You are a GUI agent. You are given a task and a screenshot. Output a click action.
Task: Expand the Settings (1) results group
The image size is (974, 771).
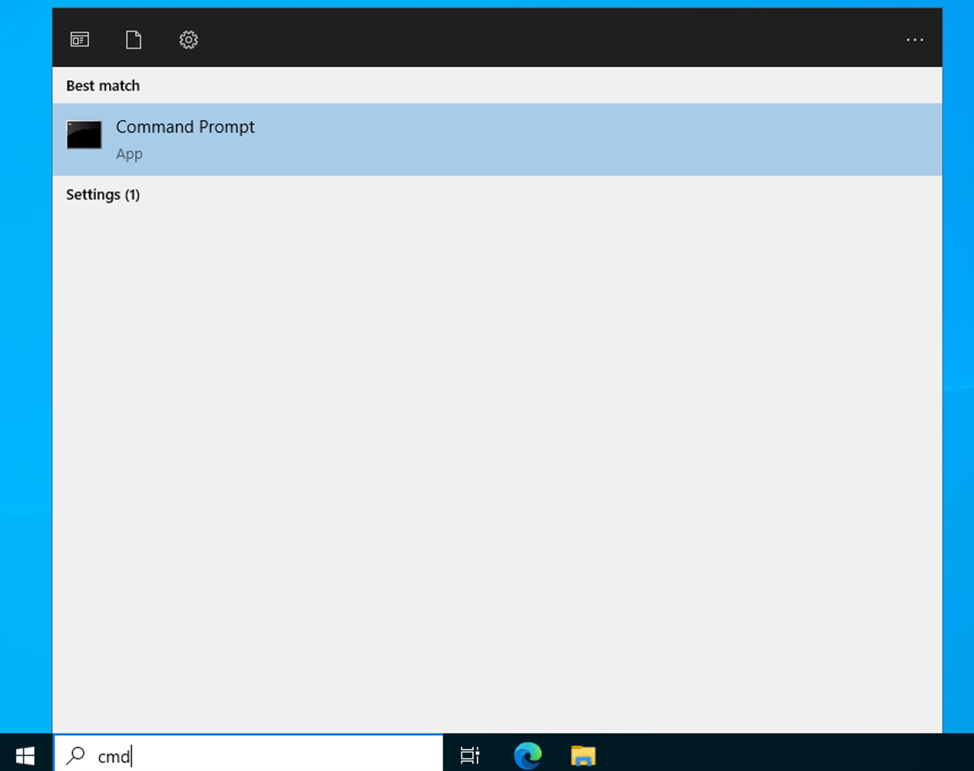103,195
